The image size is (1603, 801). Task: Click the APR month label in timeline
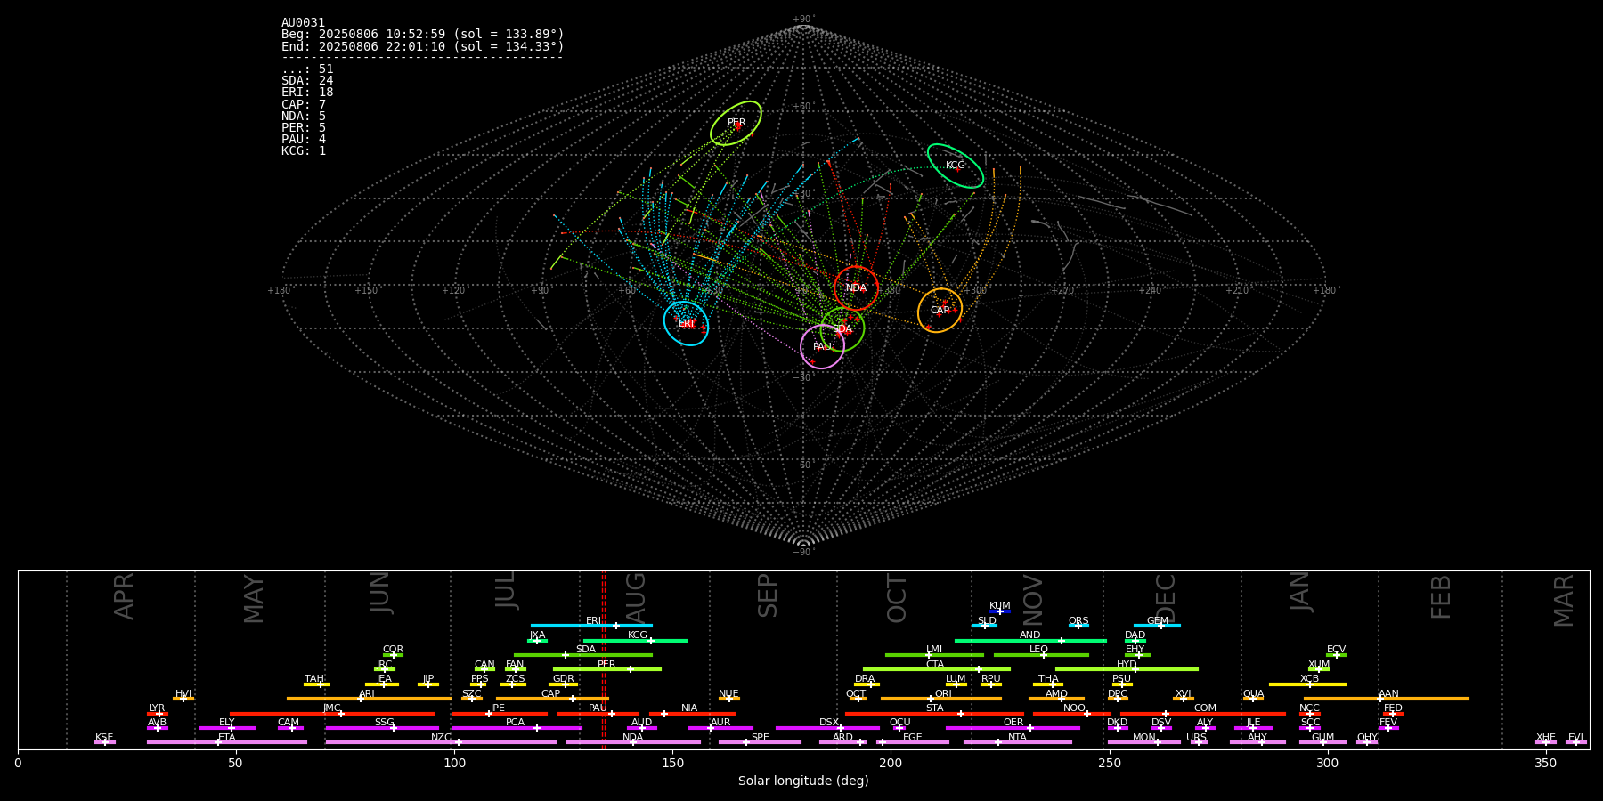[x=124, y=596]
